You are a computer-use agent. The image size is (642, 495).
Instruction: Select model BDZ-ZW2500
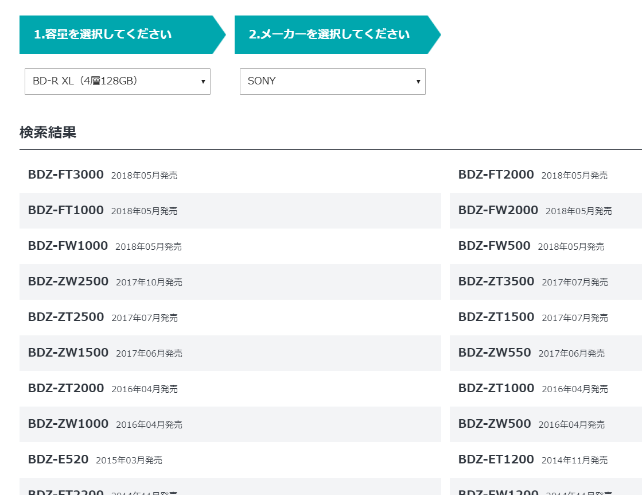coord(68,281)
